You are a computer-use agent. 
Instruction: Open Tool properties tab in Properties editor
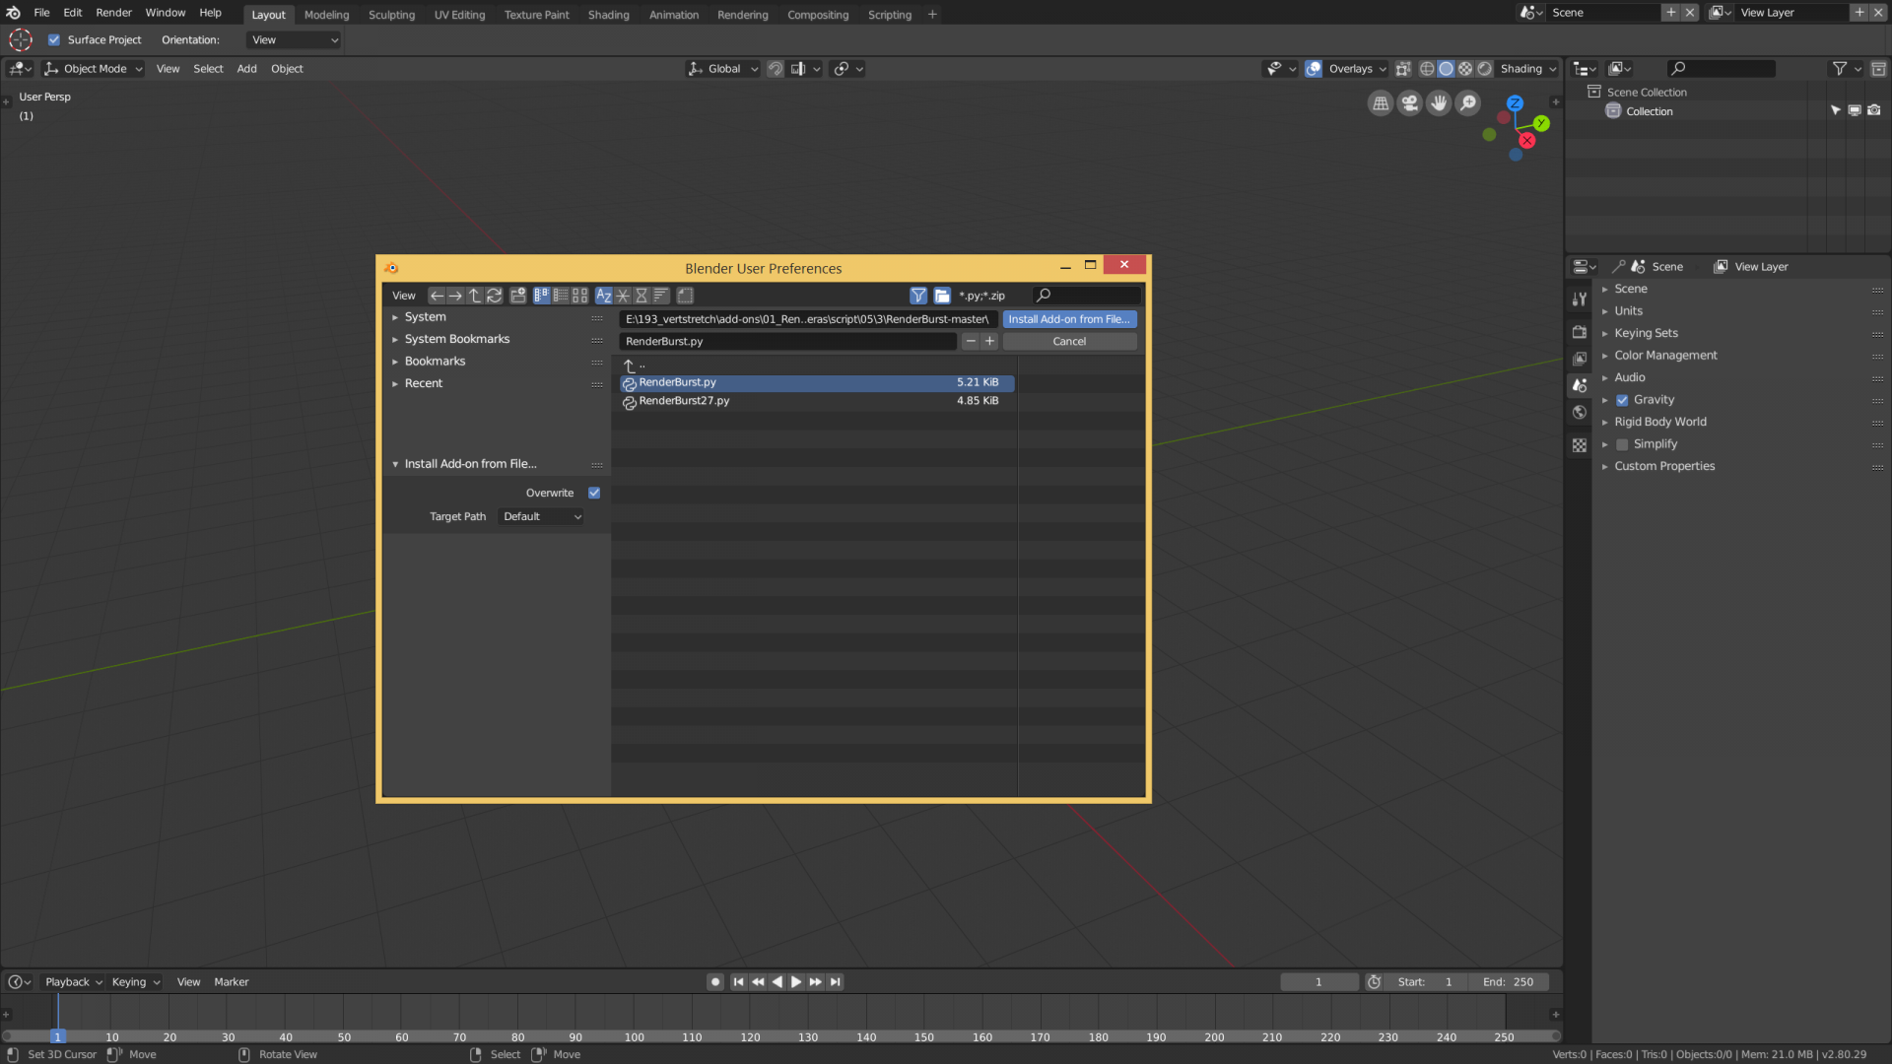click(x=1580, y=299)
